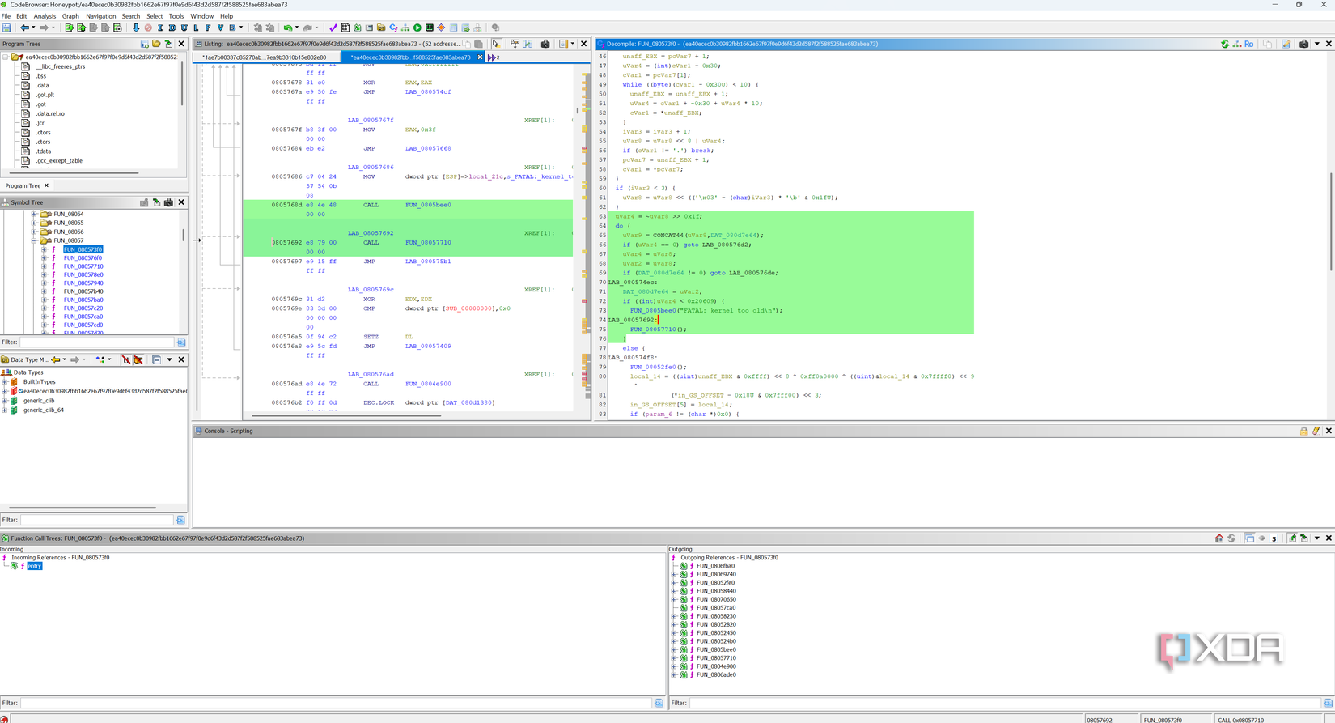
Task: Click the Listing panel horizontal scrollbar
Action: tap(346, 415)
